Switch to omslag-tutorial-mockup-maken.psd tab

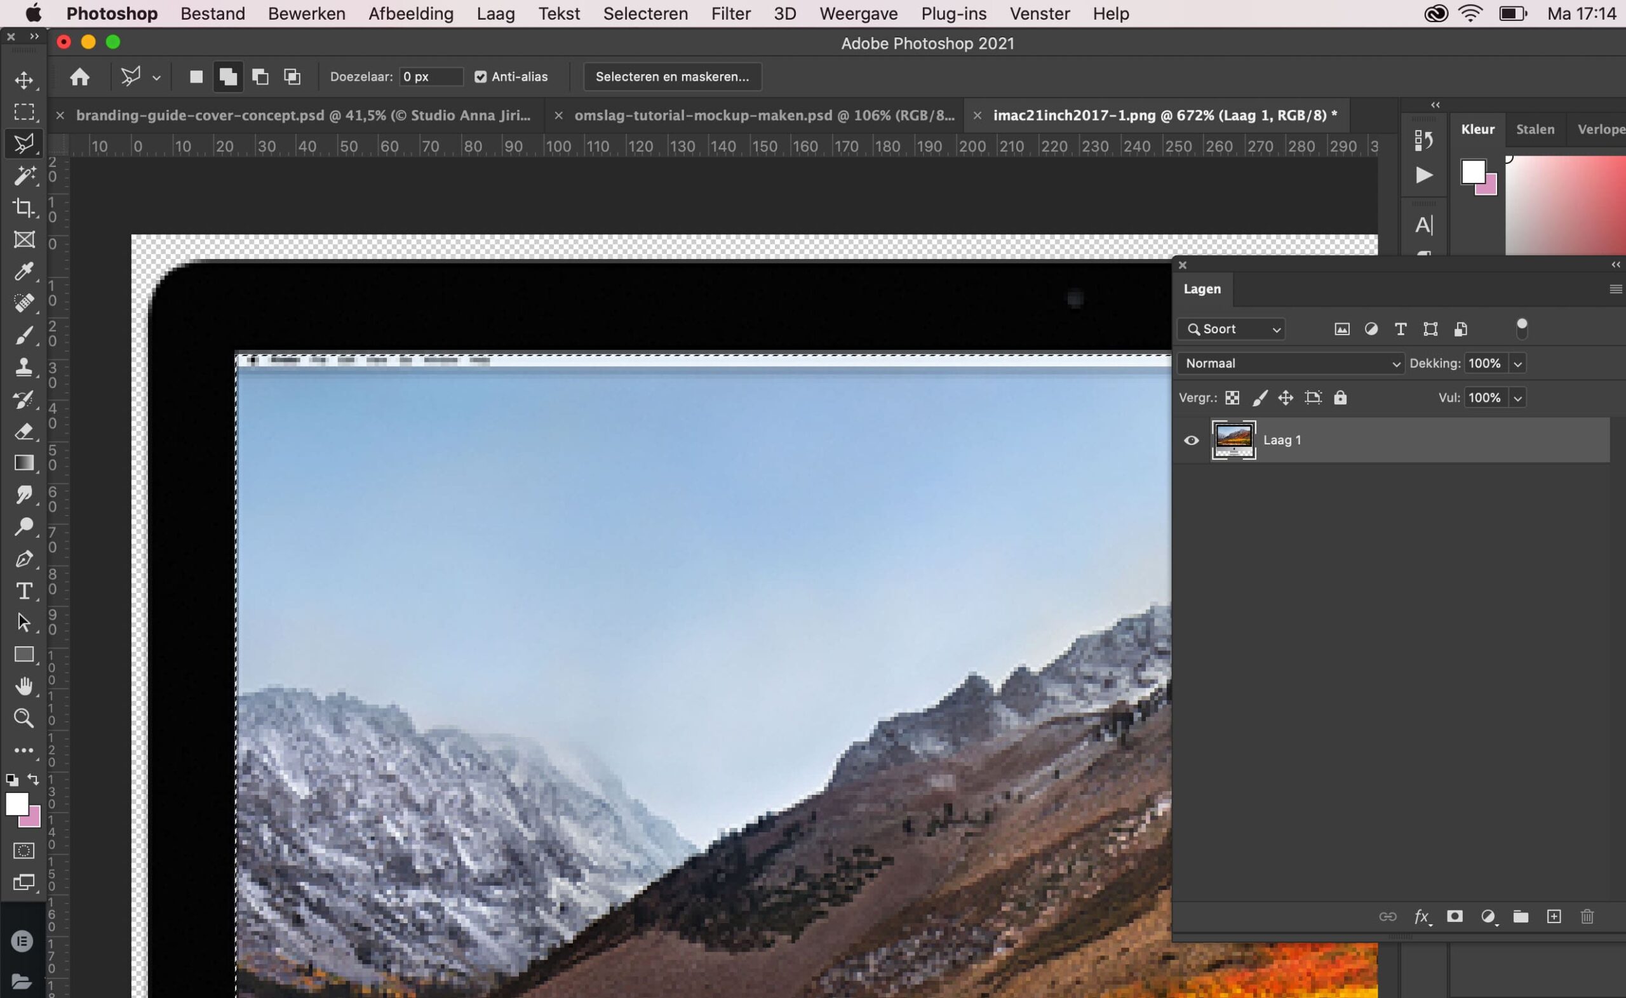click(x=765, y=116)
